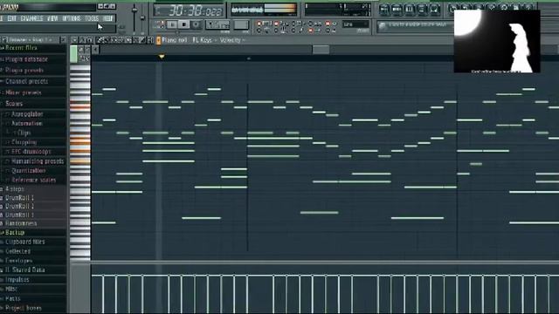Select 'DrumRoll 1' score file in the browser
Screen dimensions: 559x314
[x=19, y=198]
